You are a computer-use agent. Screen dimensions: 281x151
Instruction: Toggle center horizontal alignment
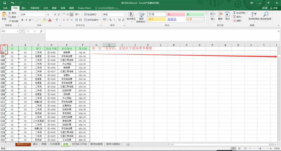click(68, 20)
